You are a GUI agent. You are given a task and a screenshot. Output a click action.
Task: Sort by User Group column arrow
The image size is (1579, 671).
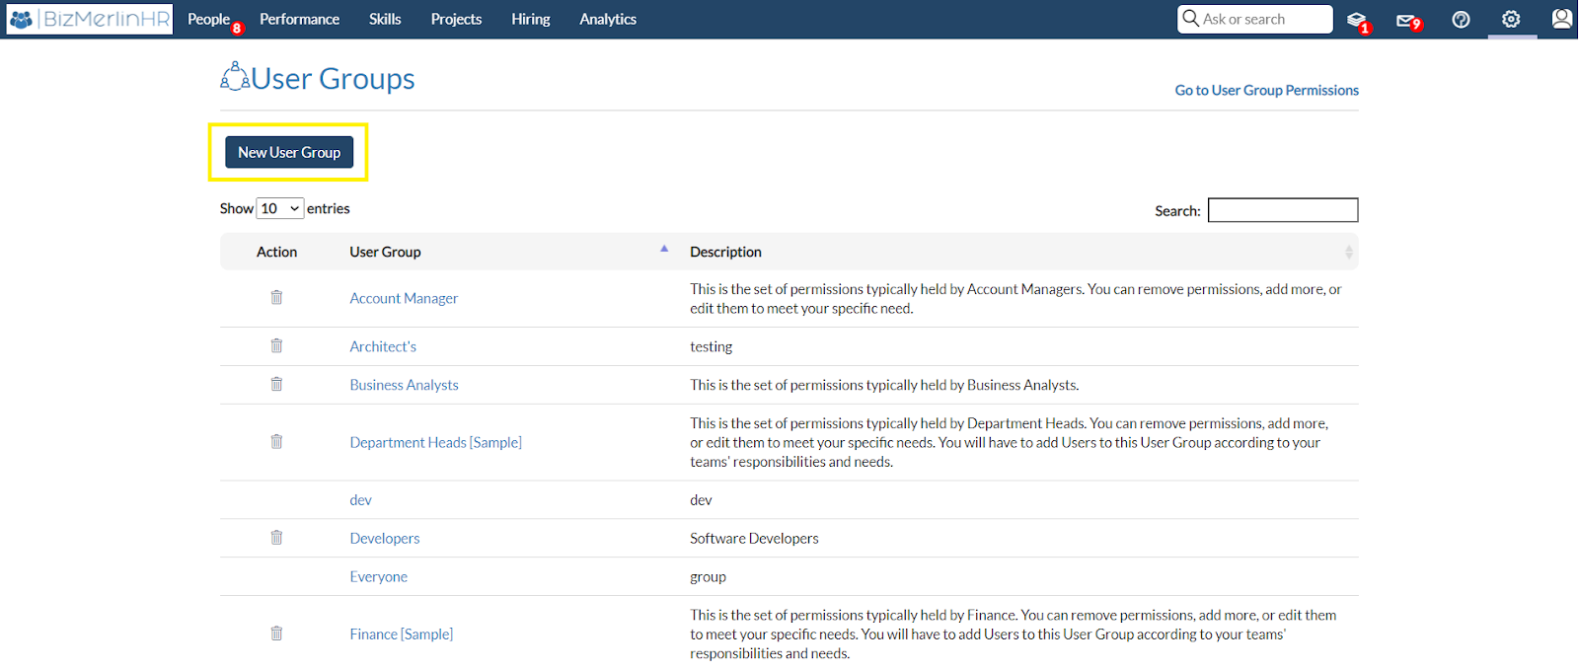coord(664,249)
